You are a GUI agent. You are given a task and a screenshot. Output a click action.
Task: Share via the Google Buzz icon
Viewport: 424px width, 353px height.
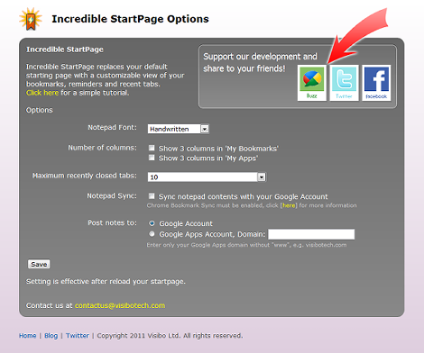(x=312, y=83)
